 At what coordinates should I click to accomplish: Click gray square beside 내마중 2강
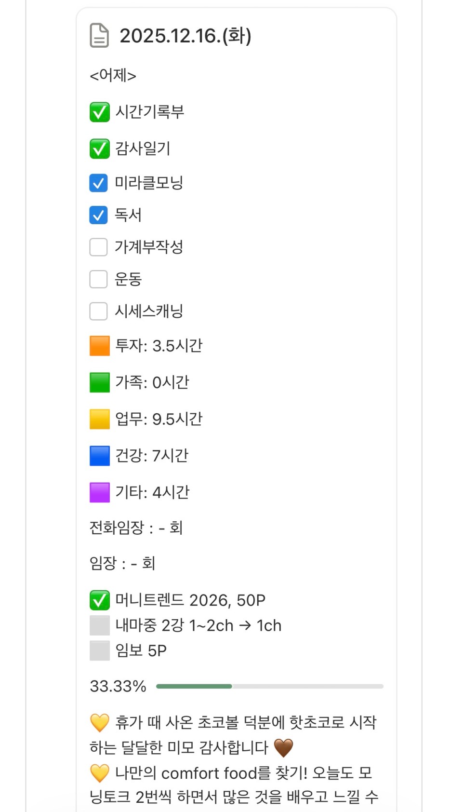99,625
